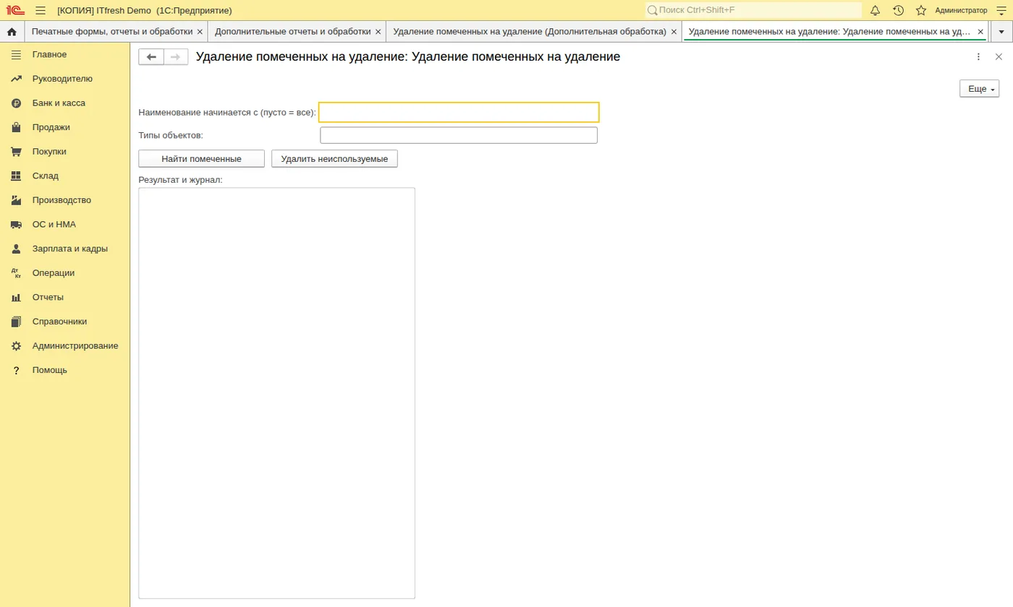The image size is (1013, 607).
Task: Open favorites star icon
Action: (921, 10)
